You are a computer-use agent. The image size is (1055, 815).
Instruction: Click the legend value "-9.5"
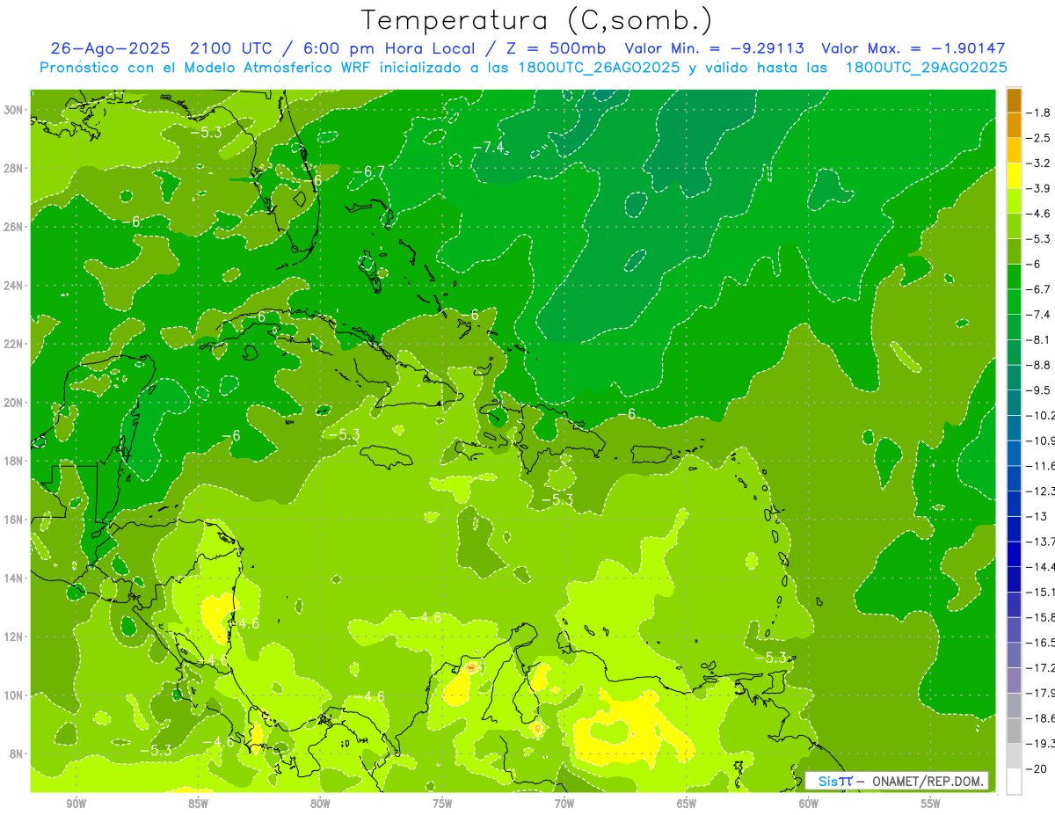(1038, 389)
